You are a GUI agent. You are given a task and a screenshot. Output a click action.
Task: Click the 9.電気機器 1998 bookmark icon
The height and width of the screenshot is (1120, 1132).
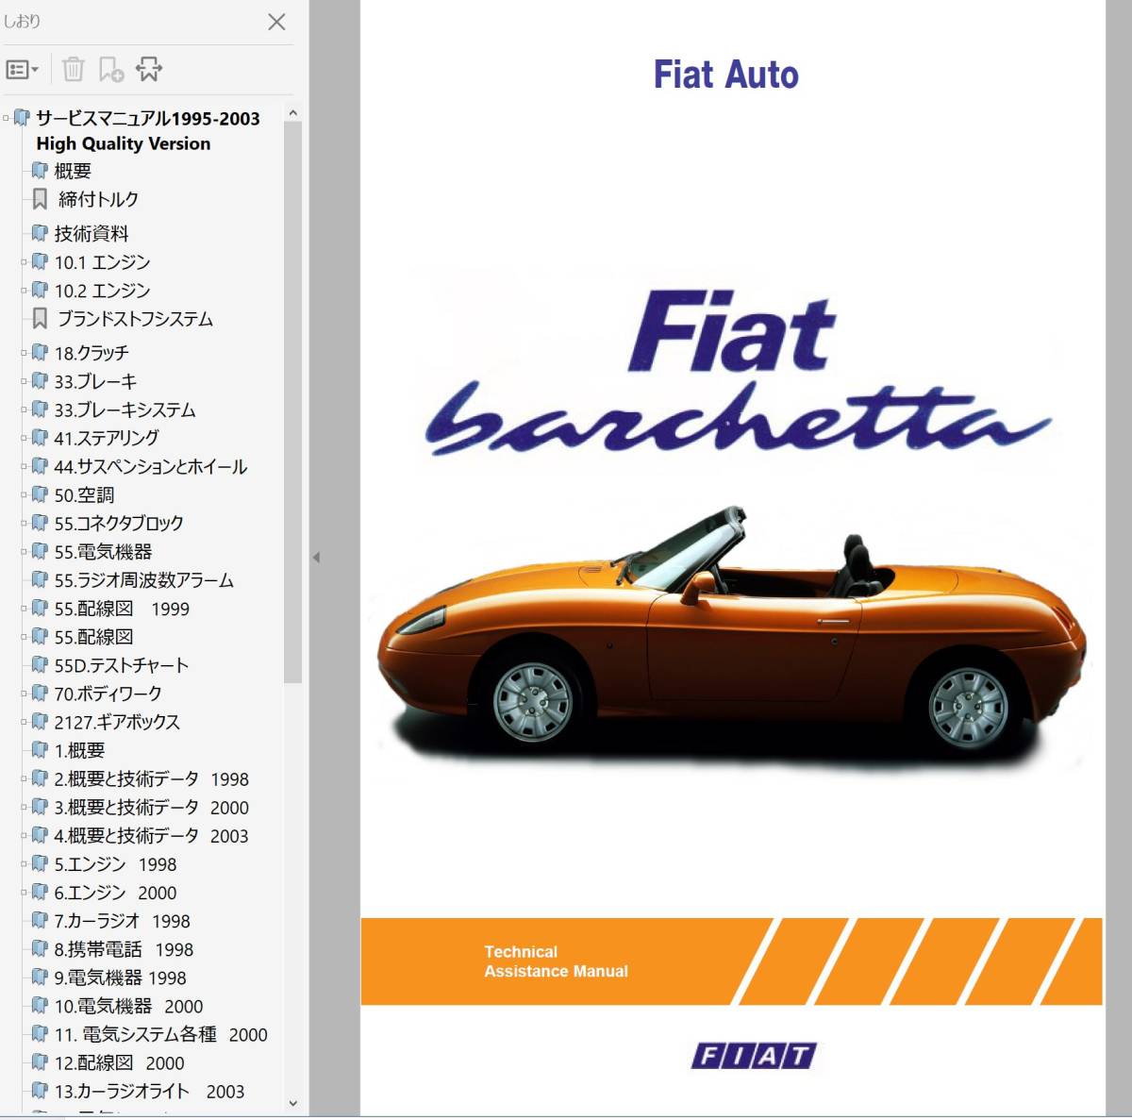(39, 978)
